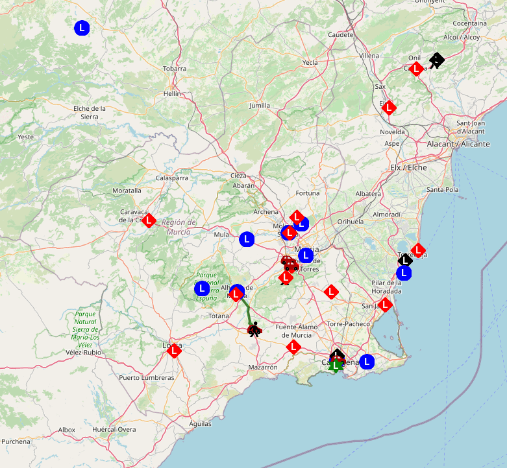
Task: Open the red diamond marker at Castalla
Action: 416,69
